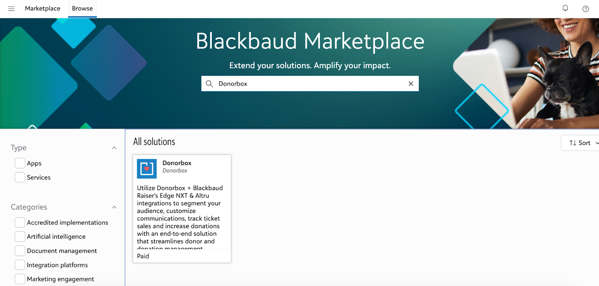599x286 pixels.
Task: Check the Services type filter
Action: point(20,177)
